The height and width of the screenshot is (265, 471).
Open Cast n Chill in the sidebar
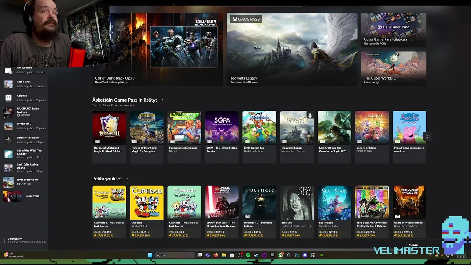[x=24, y=84]
